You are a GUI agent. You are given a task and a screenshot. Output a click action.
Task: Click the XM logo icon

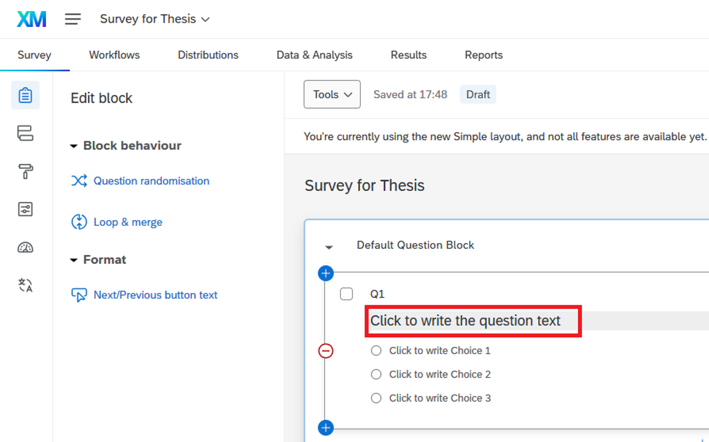point(31,19)
